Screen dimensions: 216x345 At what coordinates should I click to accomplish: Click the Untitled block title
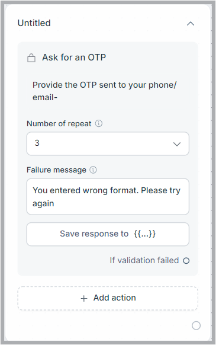coord(34,23)
